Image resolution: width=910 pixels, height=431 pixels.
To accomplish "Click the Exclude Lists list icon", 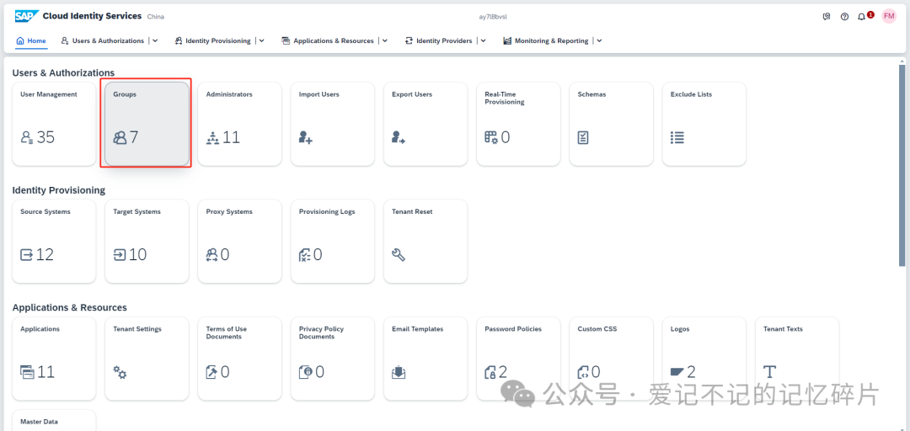I will (x=677, y=137).
